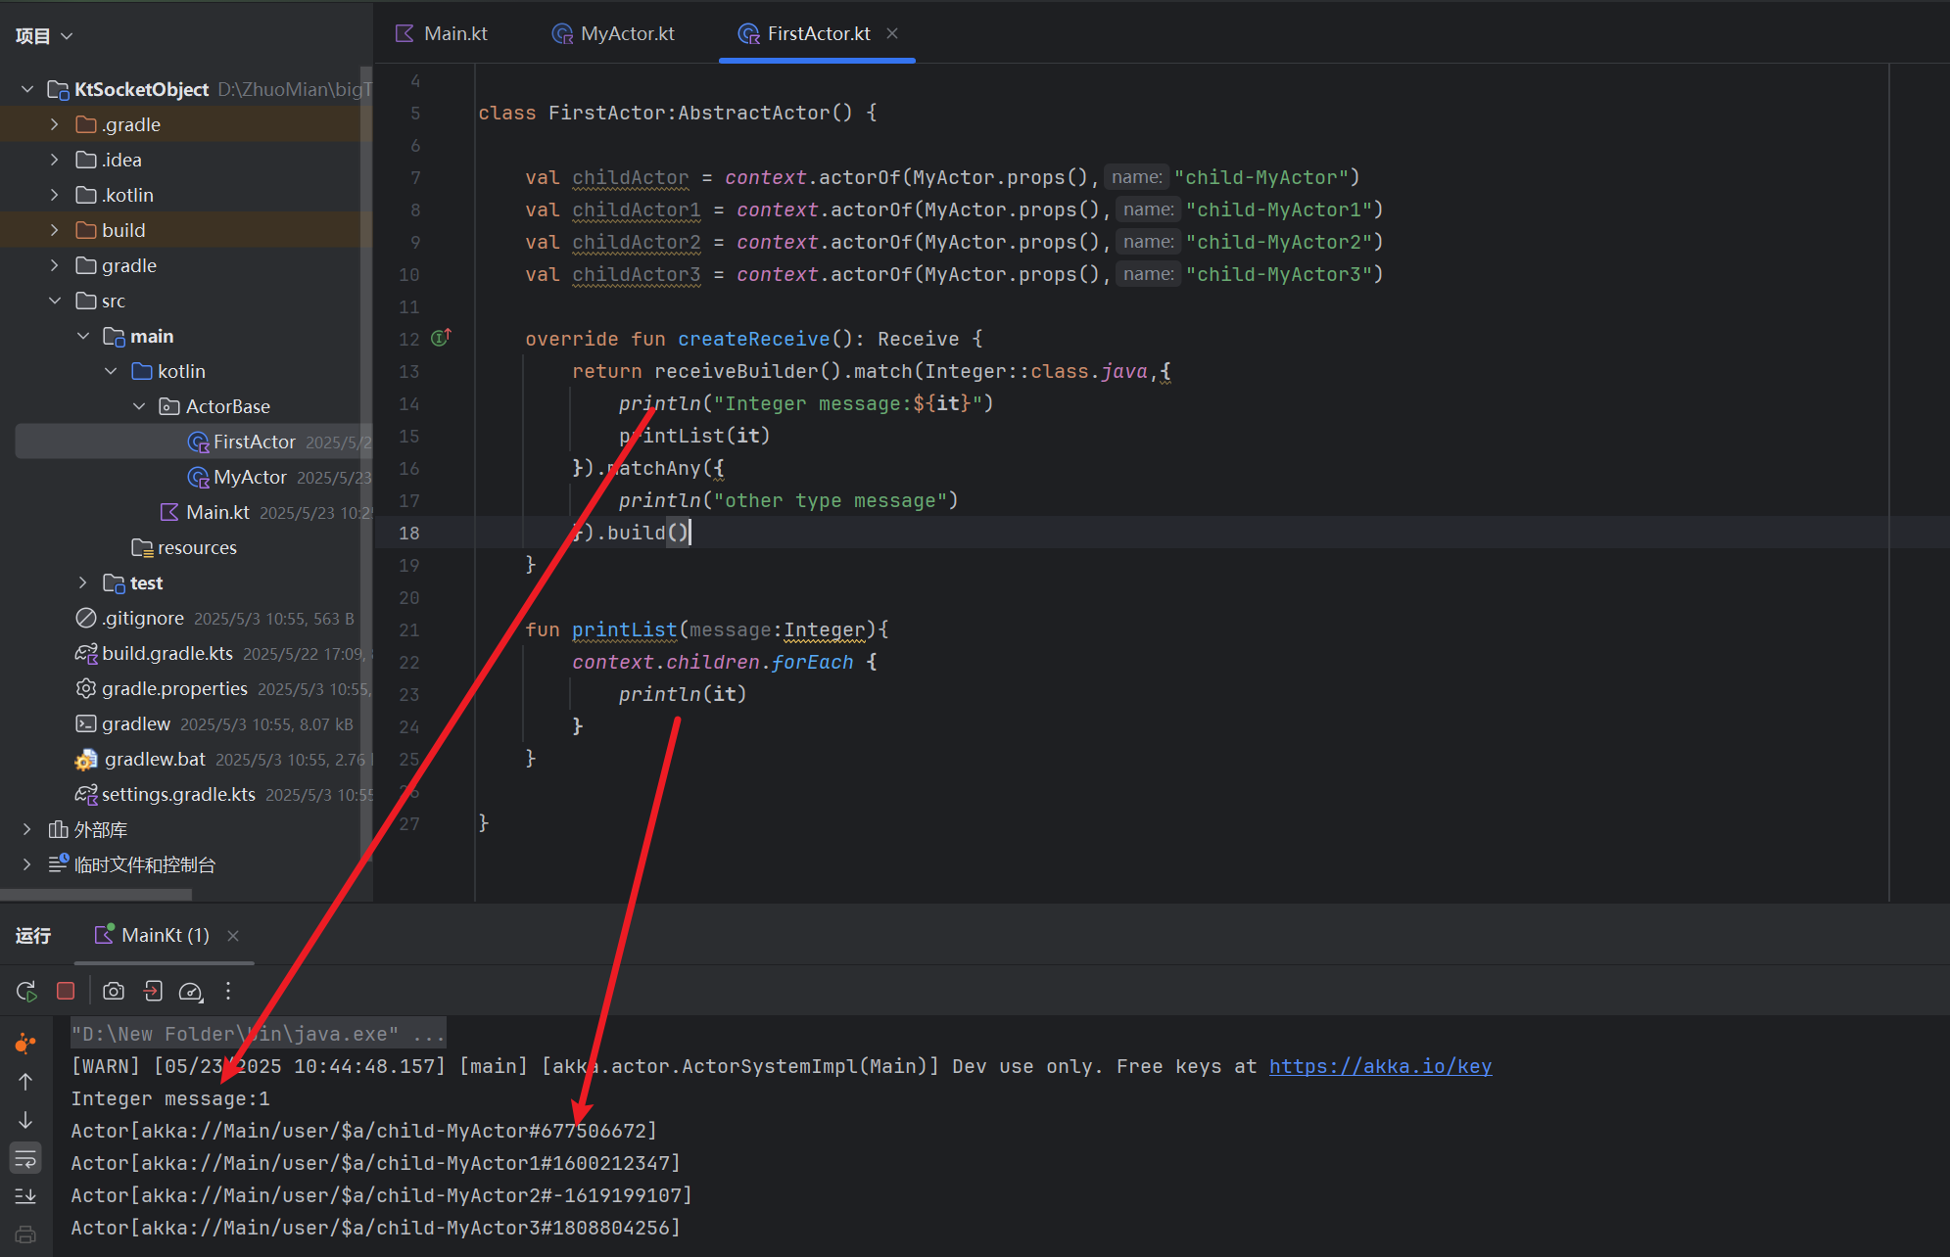
Task: Open the https://akka.io/key link
Action: [x=1380, y=1066]
